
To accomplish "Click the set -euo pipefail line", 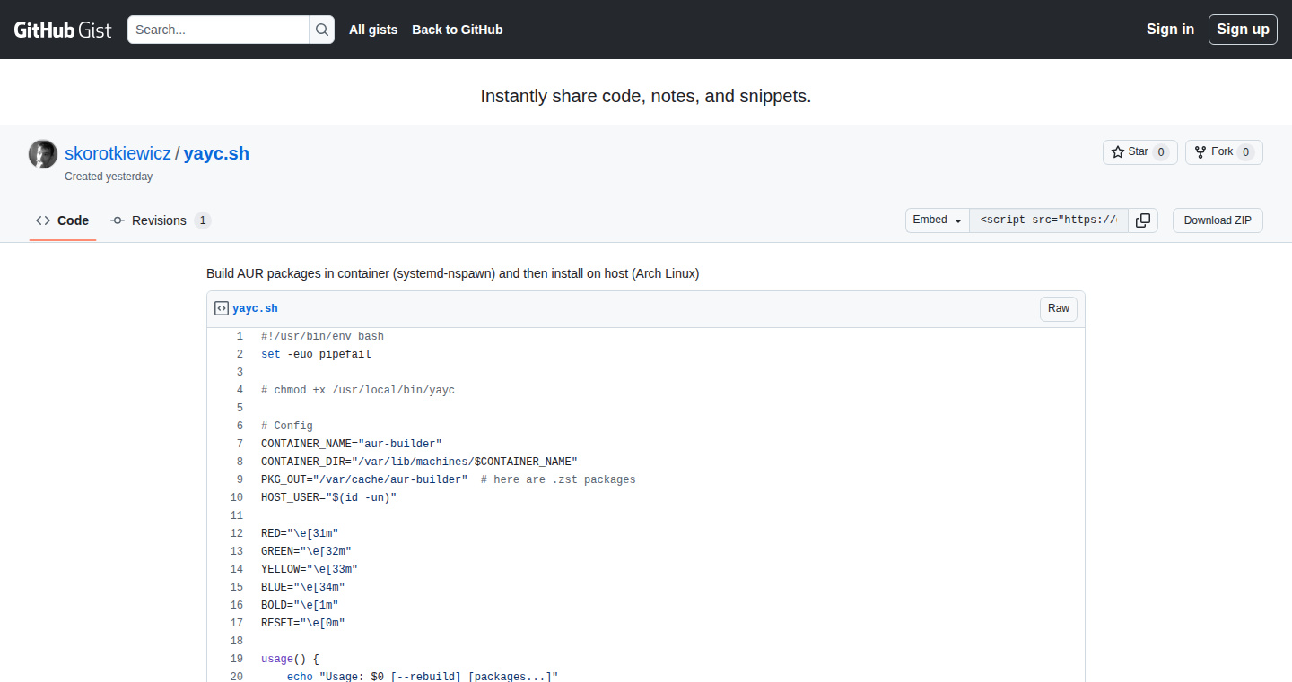I will click(x=316, y=354).
